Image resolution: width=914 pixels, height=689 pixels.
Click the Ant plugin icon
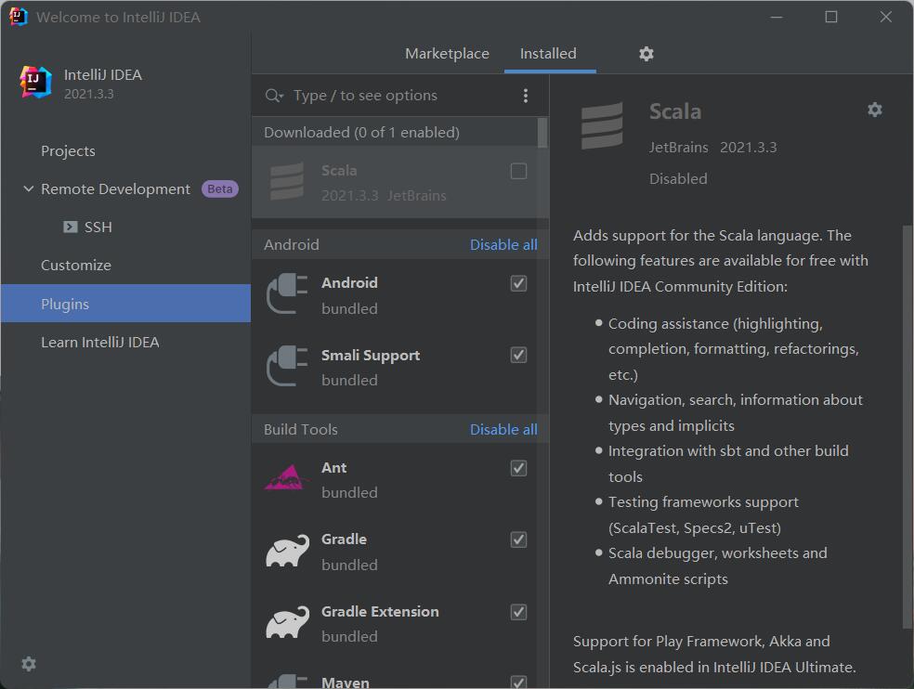(287, 479)
